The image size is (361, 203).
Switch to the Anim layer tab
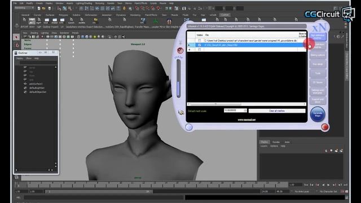coord(287,142)
